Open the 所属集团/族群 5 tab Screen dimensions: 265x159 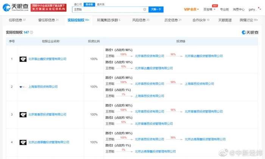point(109,20)
